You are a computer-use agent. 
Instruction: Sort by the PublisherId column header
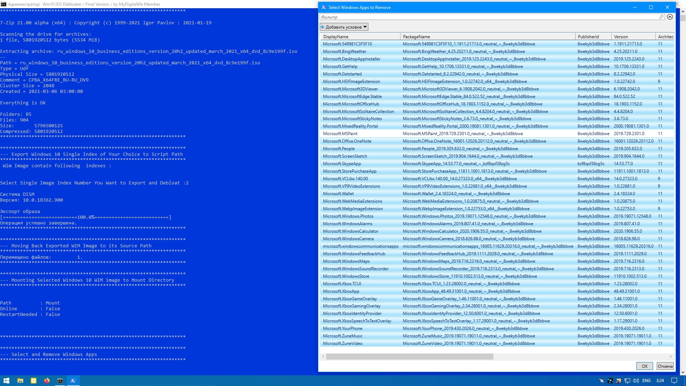(593, 36)
